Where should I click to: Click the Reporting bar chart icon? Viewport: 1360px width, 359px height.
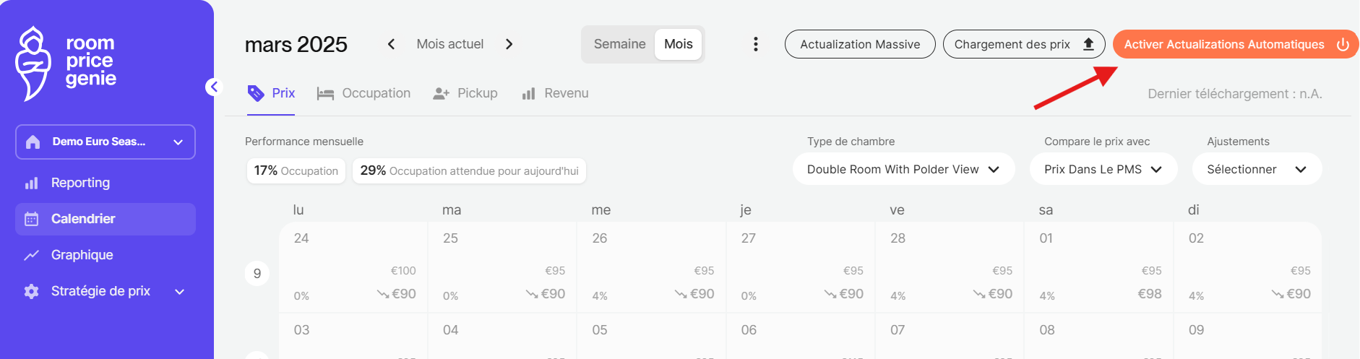pos(31,183)
